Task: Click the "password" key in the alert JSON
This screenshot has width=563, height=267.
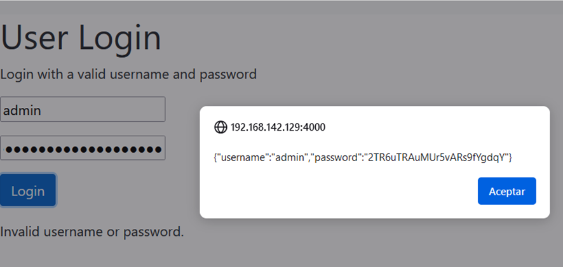Action: click(x=337, y=157)
